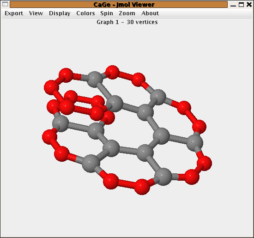The height and width of the screenshot is (238, 254).
Task: Open the Zoom menu
Action: 127,13
